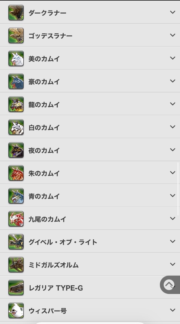This screenshot has width=180, height=324.
Task: Expand the 龍のカムイ entry arrow
Action: 172,104
